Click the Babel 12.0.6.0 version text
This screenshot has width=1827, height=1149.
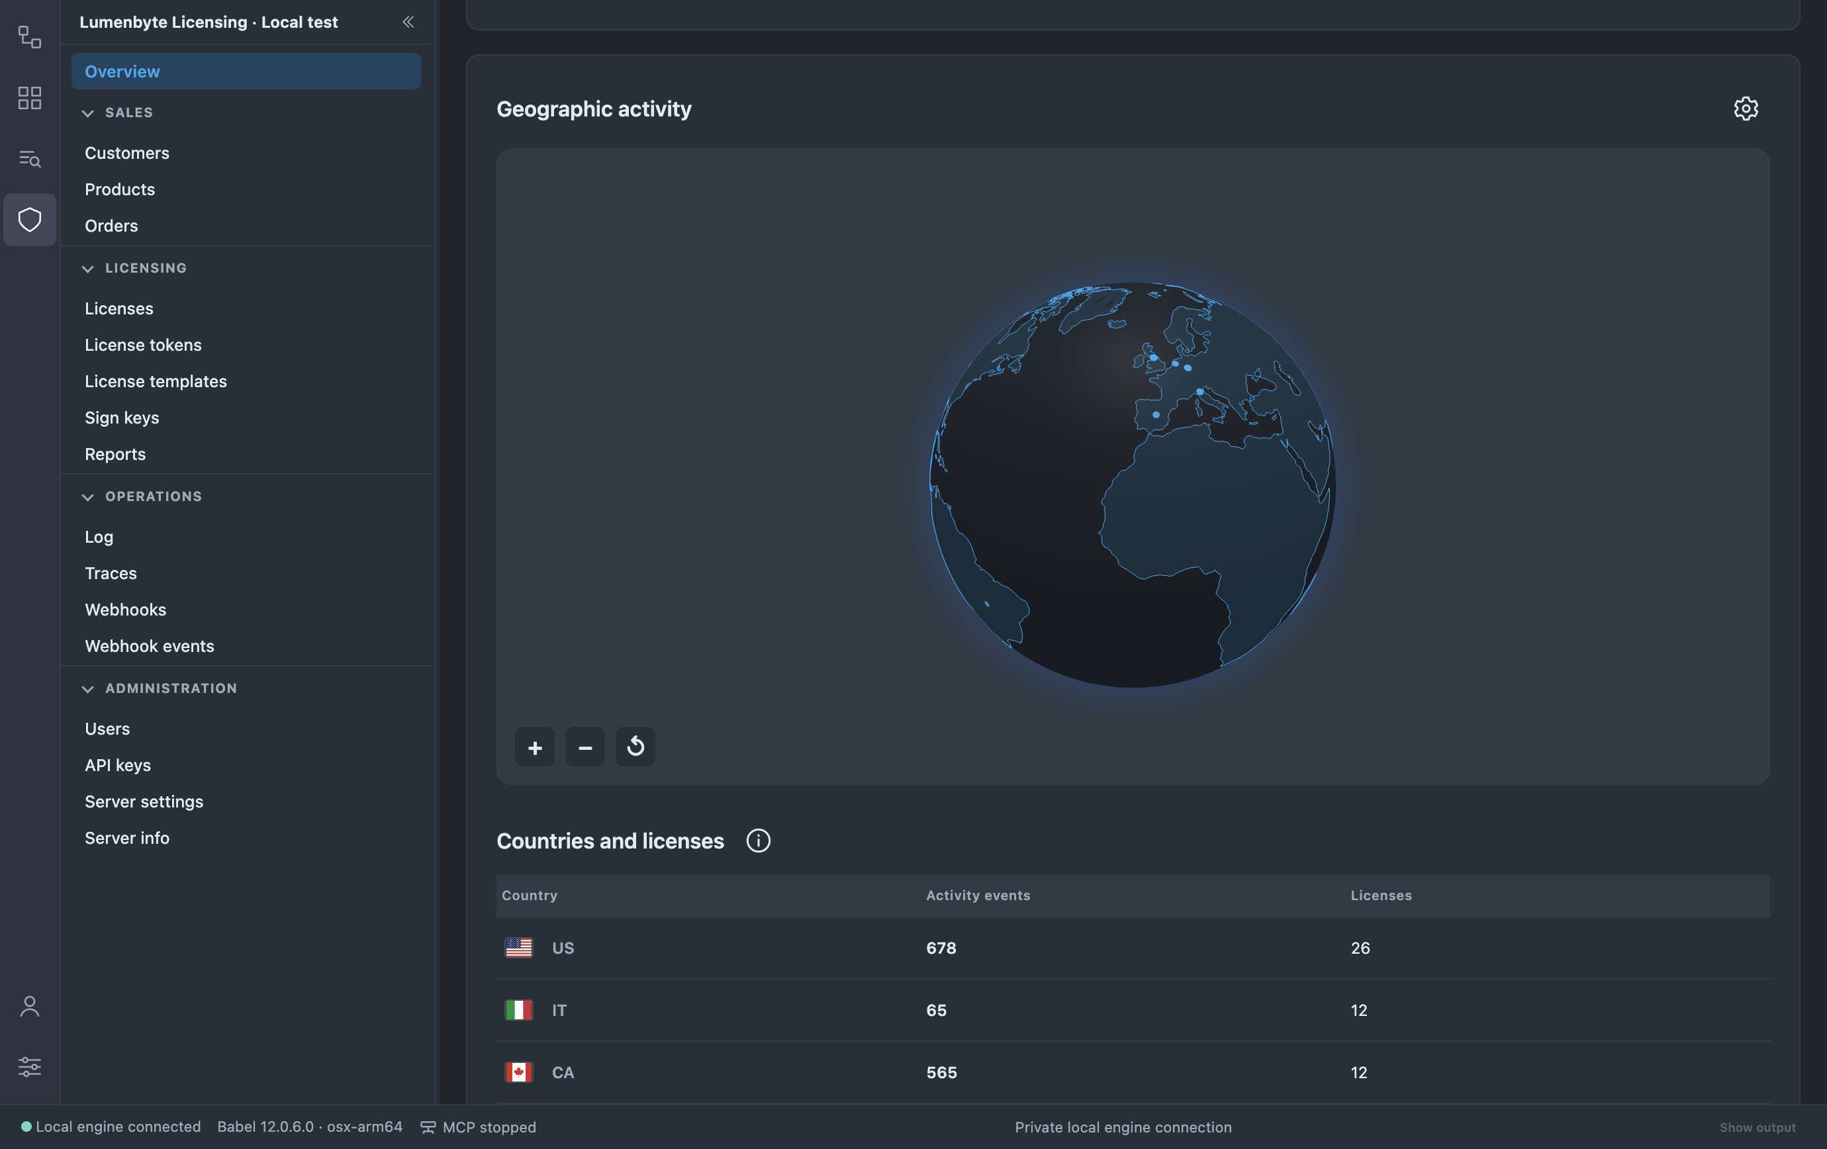coord(310,1127)
